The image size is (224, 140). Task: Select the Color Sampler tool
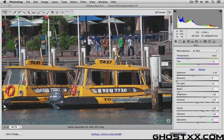[19, 13]
